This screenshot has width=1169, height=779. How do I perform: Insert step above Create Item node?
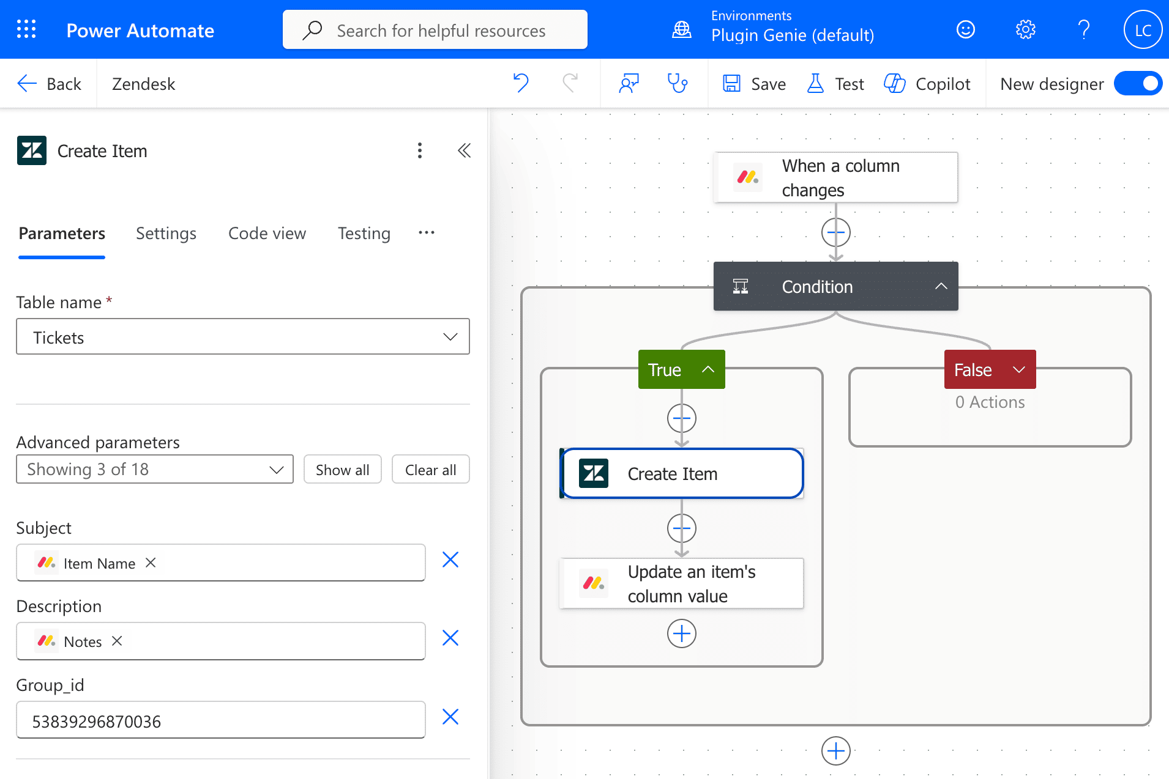[682, 418]
